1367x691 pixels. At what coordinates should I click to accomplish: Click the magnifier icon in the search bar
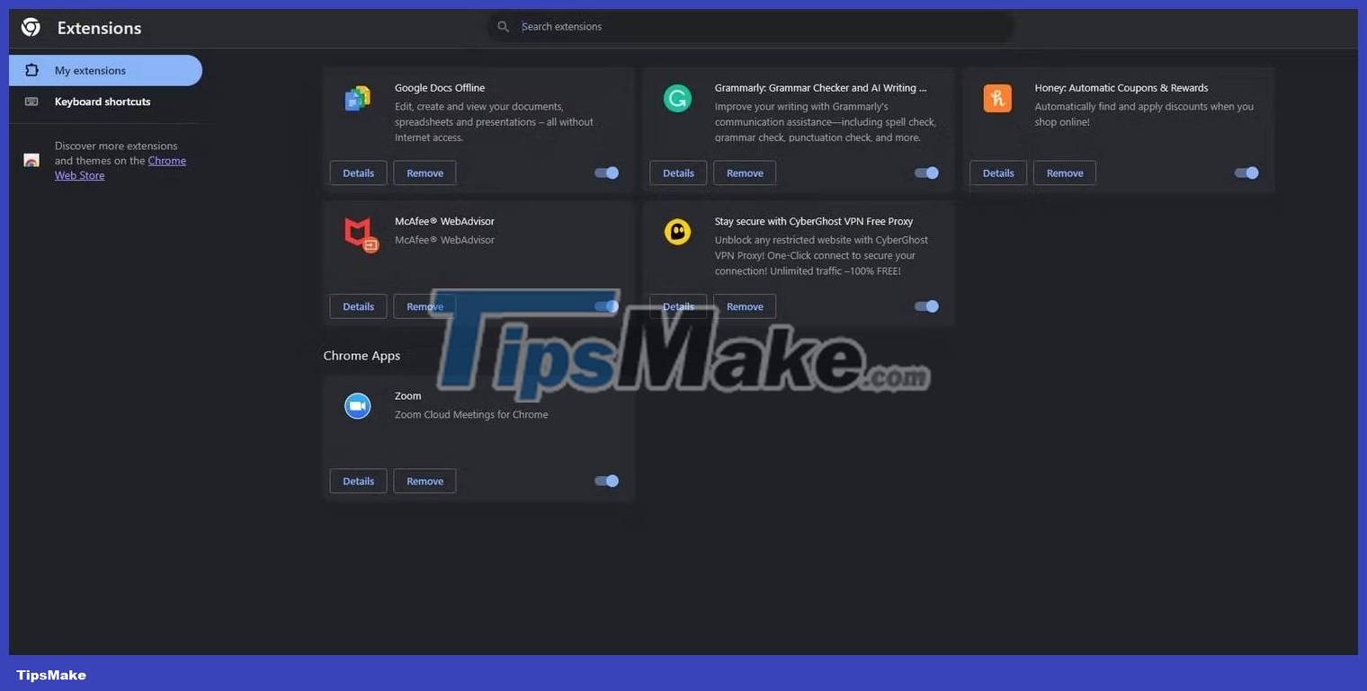(x=504, y=26)
